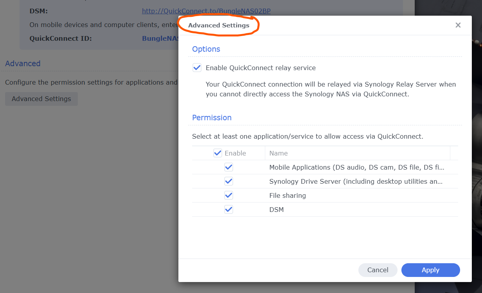Viewport: 482px width, 293px height.
Task: Click the Permission section heading
Action: coord(212,118)
